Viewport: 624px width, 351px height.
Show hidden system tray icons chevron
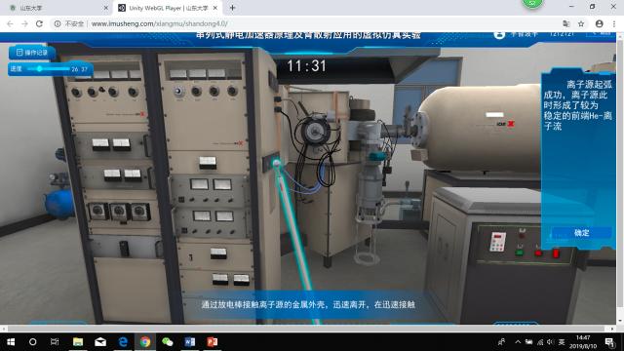click(x=518, y=342)
